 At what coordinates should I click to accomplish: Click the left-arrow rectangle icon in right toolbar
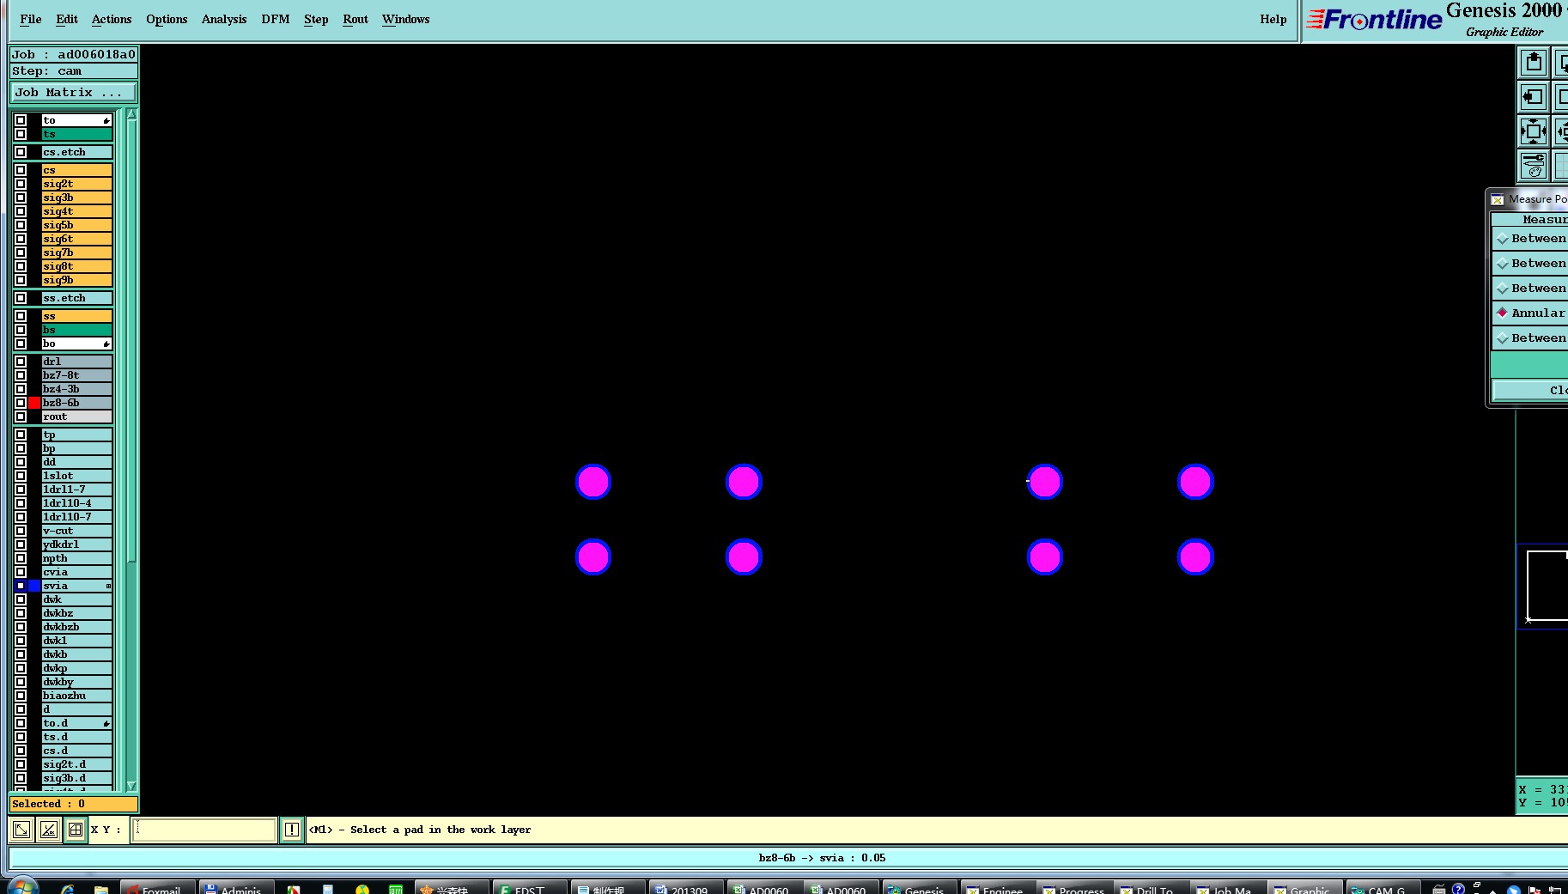pyautogui.click(x=1534, y=97)
